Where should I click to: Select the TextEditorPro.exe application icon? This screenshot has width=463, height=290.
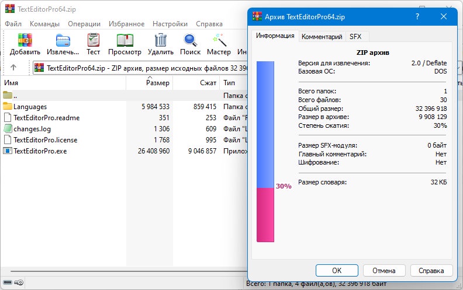click(8, 151)
